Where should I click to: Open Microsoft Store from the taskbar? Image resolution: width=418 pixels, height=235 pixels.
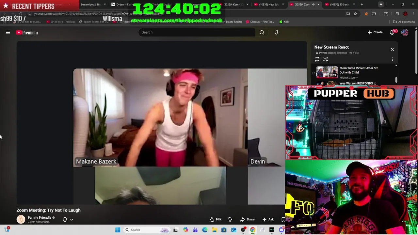point(224,230)
